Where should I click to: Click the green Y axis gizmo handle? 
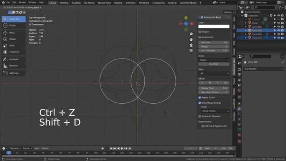[186, 18]
